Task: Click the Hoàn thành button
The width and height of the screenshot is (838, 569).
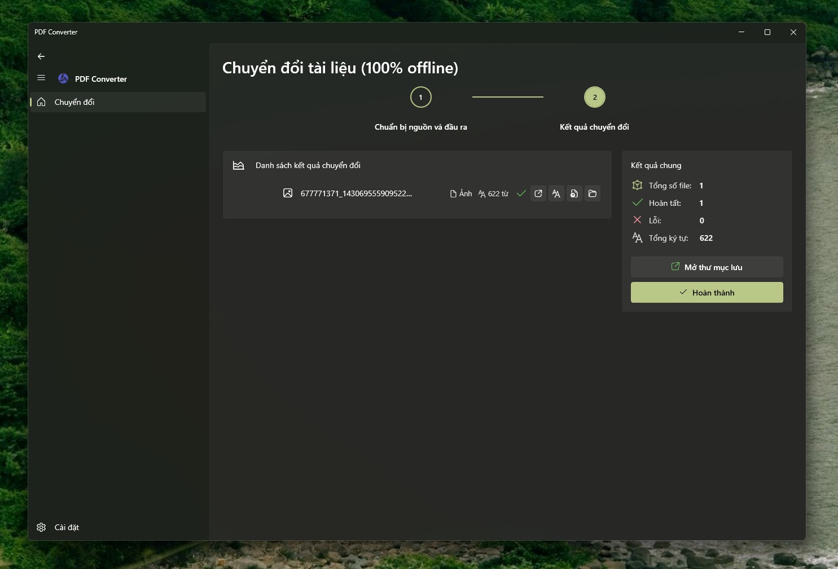Action: 707,292
